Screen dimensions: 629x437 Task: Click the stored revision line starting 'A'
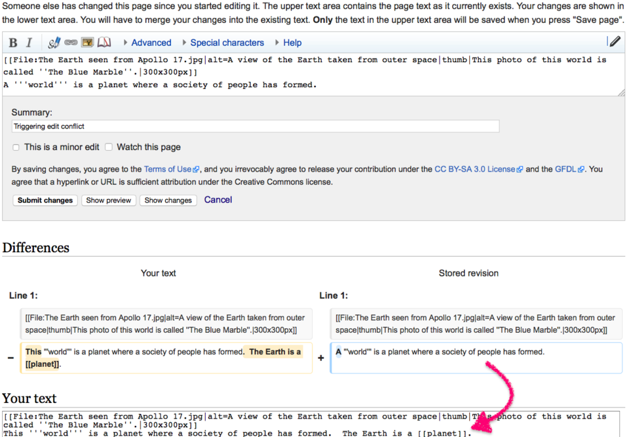(x=476, y=358)
